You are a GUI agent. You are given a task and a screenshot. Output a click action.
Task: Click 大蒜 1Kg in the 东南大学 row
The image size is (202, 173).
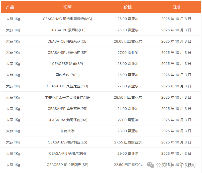tap(13, 131)
